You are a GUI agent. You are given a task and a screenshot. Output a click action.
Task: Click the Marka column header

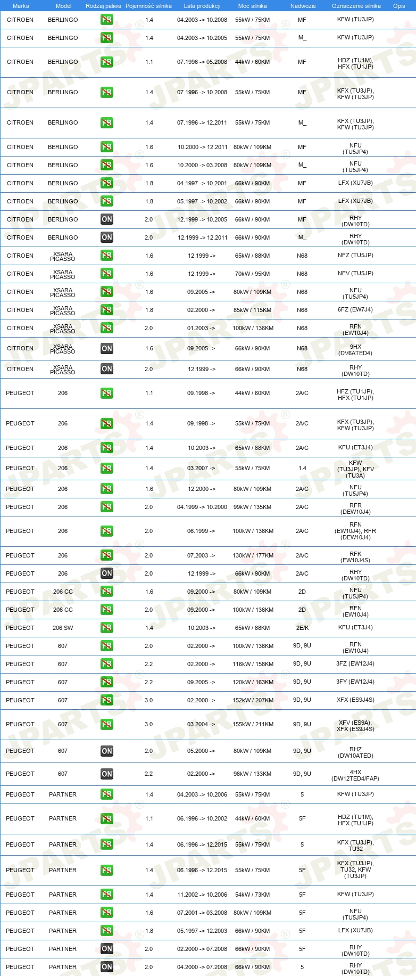21,6
